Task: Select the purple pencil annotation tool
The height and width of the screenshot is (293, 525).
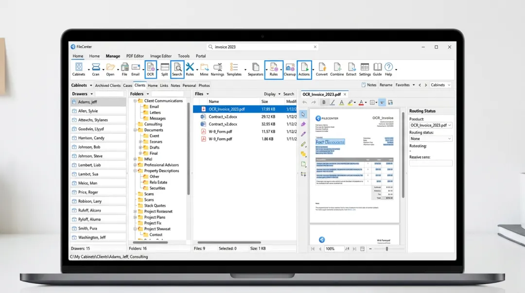Action: point(303,134)
